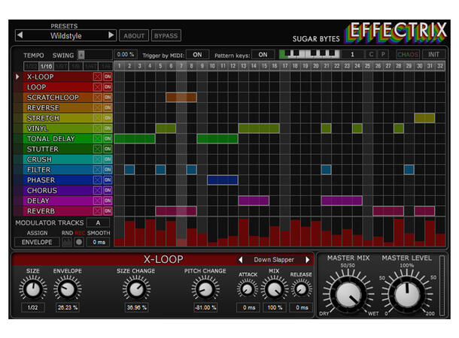Click the X icon on the STUTTER track

pyautogui.click(x=97, y=149)
